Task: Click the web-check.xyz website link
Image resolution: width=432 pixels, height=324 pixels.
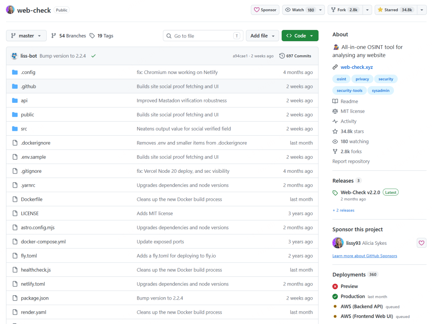Action: point(356,67)
